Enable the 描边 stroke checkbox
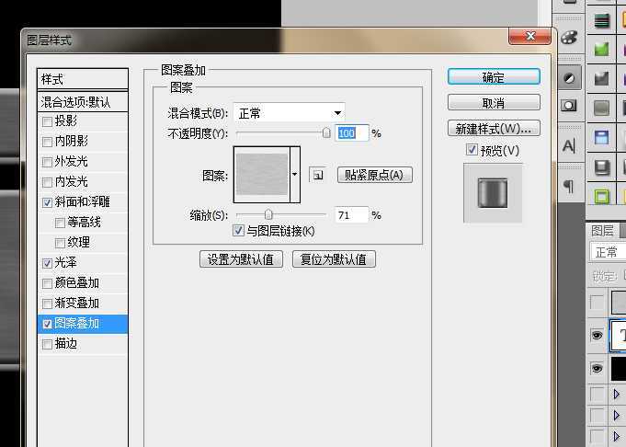This screenshot has height=447, width=626. (x=47, y=344)
